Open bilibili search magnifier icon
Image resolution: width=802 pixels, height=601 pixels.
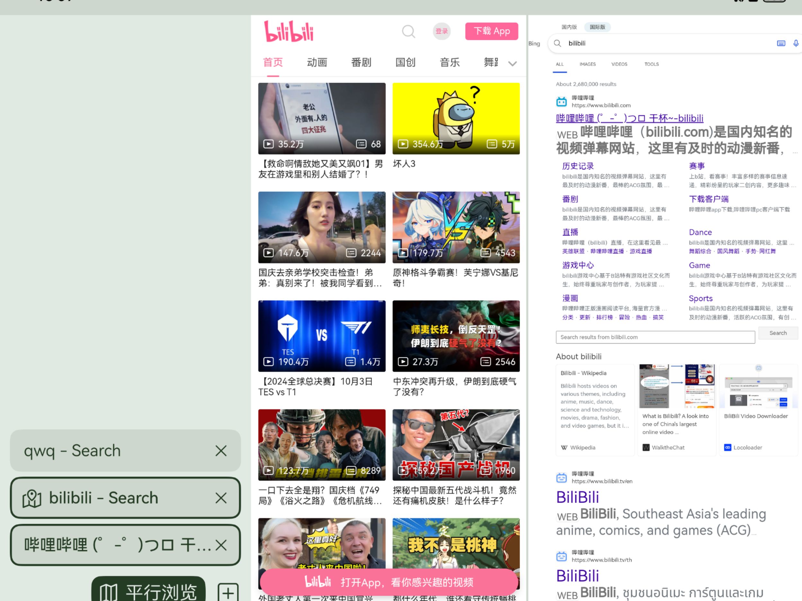[409, 31]
